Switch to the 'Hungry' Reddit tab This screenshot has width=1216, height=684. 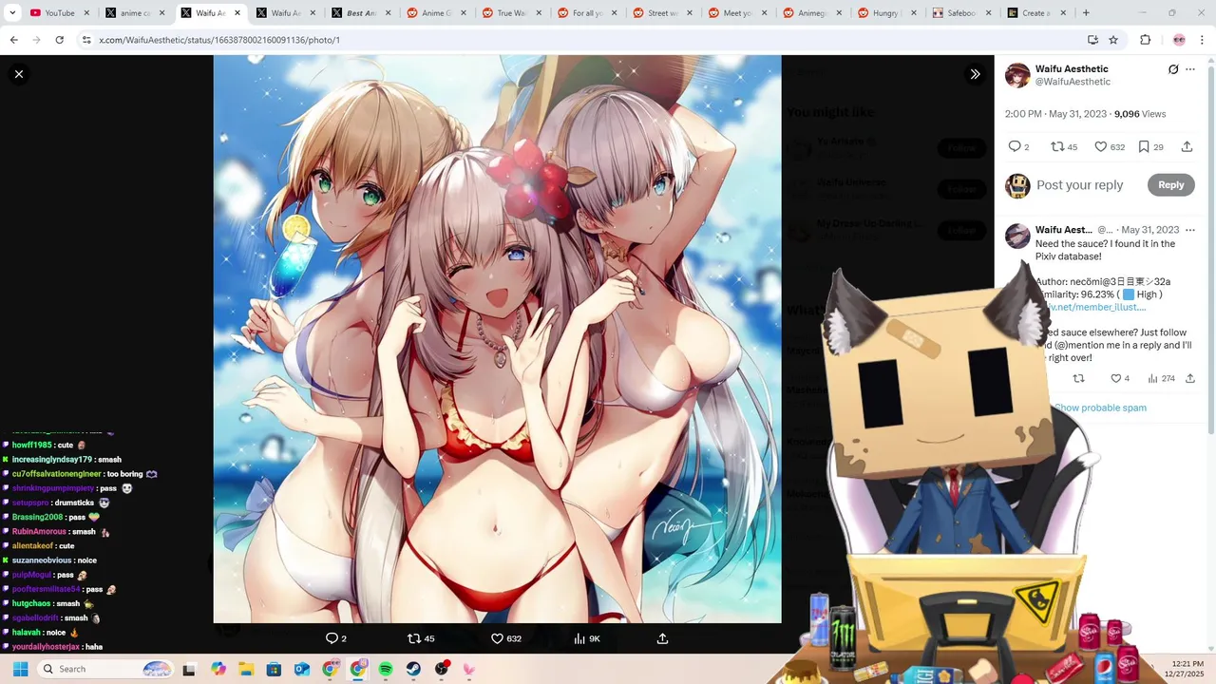[886, 13]
